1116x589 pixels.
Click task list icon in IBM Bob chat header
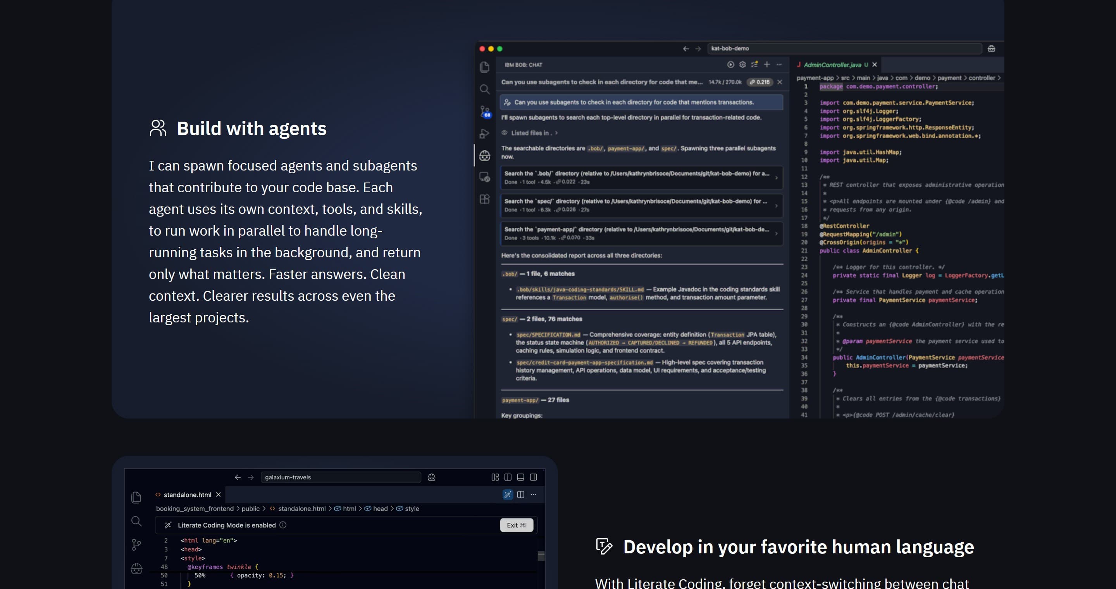(755, 65)
